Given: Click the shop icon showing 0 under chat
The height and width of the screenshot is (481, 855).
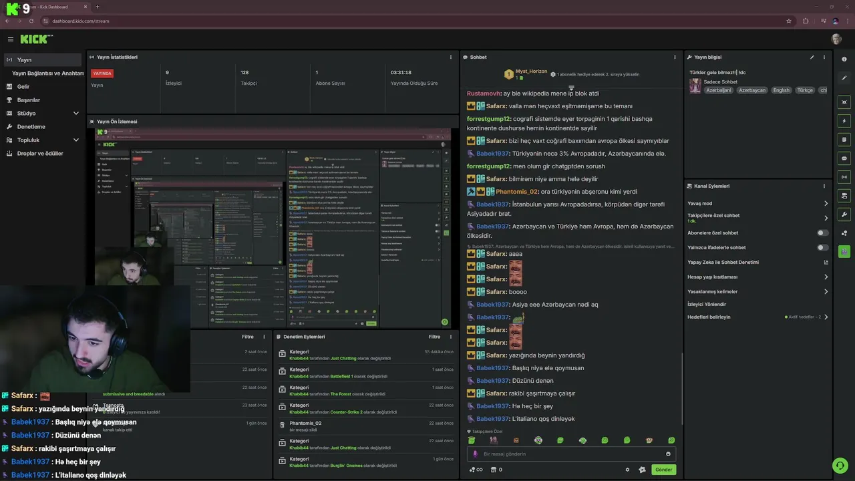Looking at the screenshot, I should tap(496, 470).
